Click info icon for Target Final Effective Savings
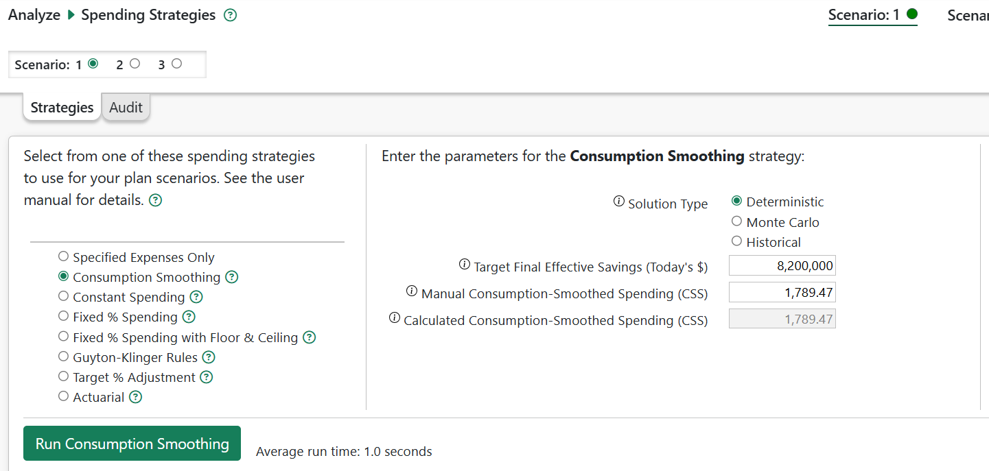This screenshot has width=989, height=471. click(464, 265)
